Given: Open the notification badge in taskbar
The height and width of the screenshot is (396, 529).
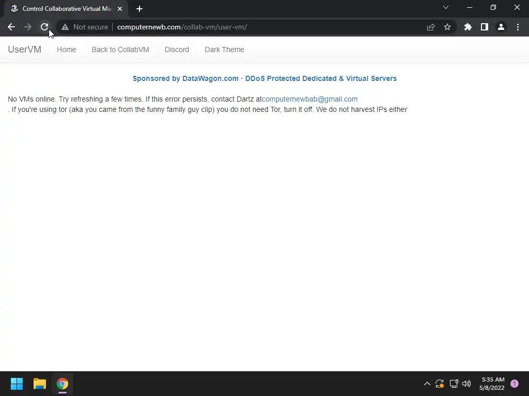Looking at the screenshot, I should click(x=515, y=384).
